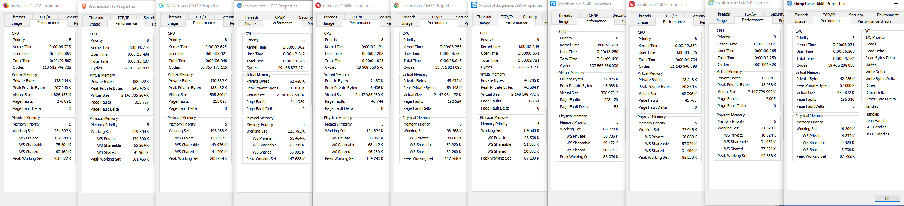Open Threads tab in chrome.exe:16484 Properties

pos(409,17)
